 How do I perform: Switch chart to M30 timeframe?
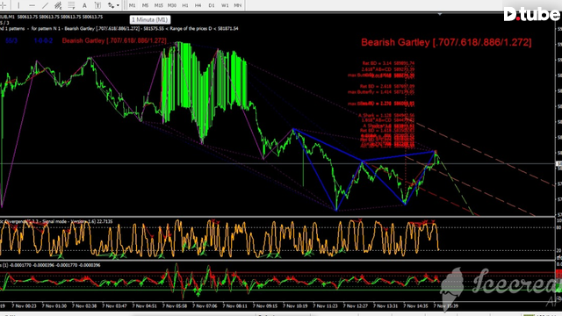click(x=172, y=5)
